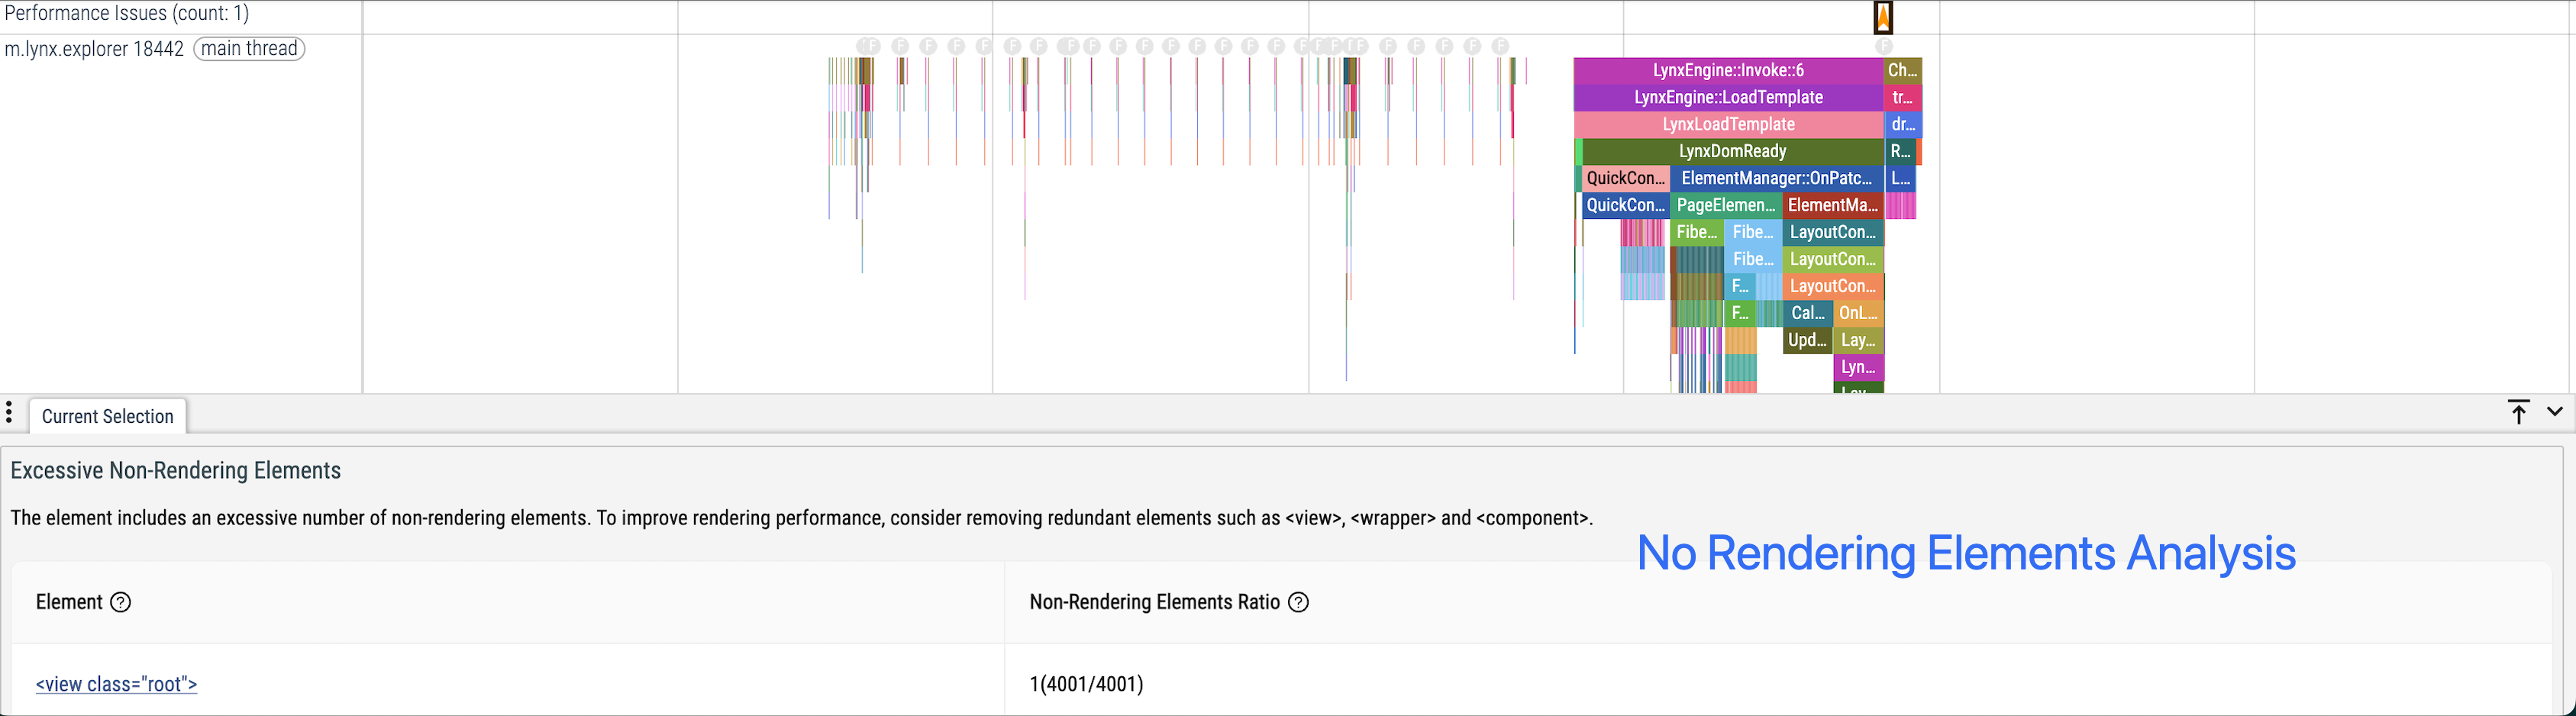Select the pink LynxLoadTemplate slice

pyautogui.click(x=1728, y=124)
